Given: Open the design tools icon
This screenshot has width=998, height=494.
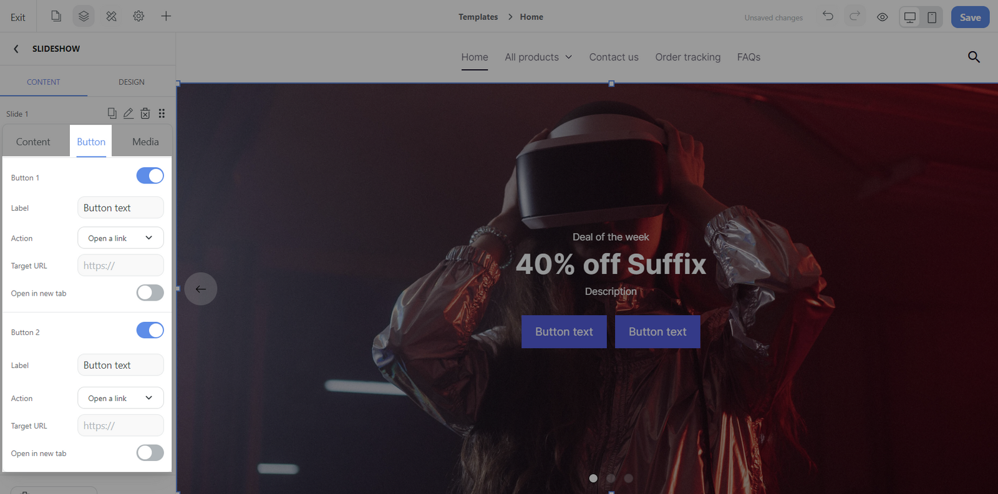Looking at the screenshot, I should point(111,16).
